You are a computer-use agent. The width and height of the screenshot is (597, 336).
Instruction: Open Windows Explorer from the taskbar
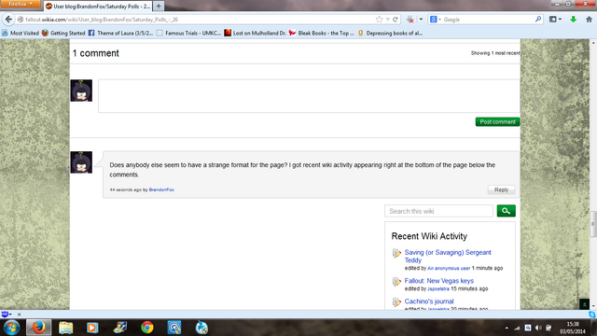pos(65,328)
